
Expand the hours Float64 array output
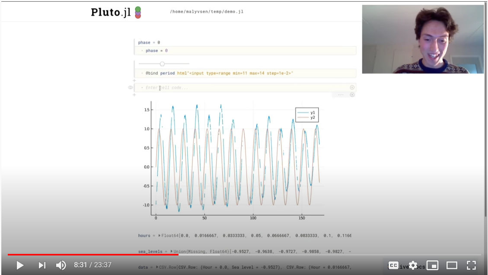coord(159,236)
